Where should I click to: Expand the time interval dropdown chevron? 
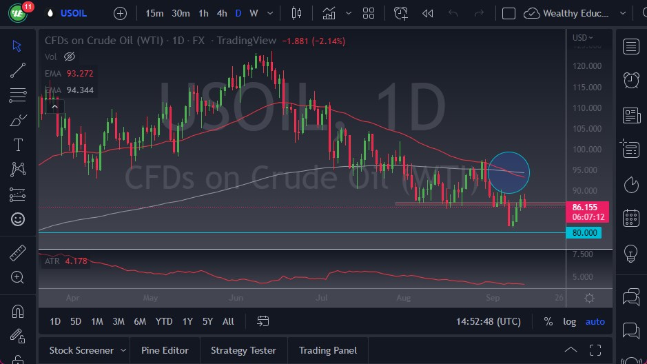pos(270,13)
